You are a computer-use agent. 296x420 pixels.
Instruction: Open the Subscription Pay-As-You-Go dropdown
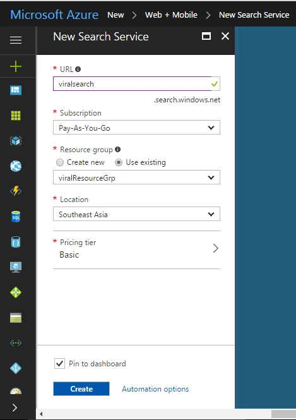pyautogui.click(x=136, y=128)
